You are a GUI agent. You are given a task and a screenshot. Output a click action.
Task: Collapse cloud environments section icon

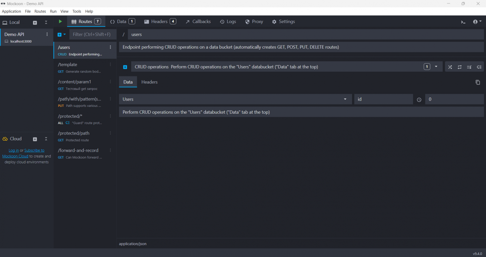tap(46, 139)
